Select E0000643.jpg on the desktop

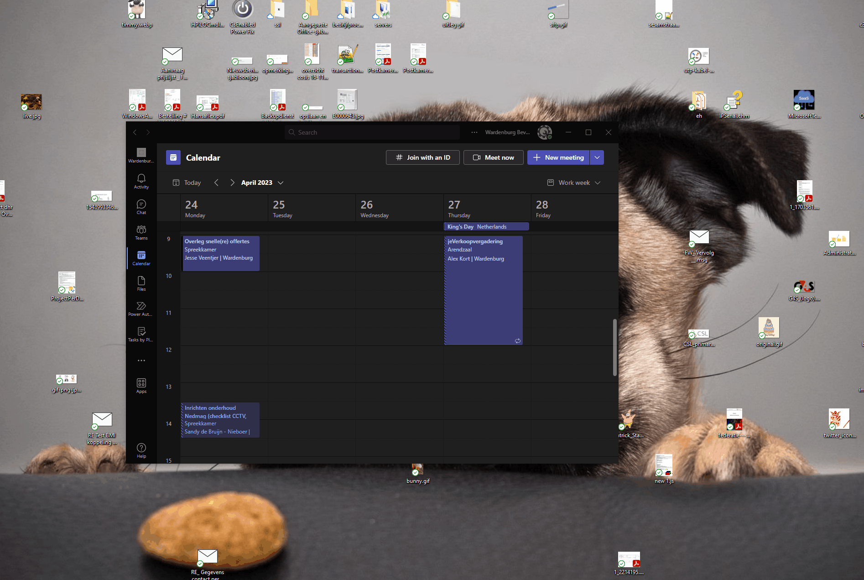(x=348, y=104)
